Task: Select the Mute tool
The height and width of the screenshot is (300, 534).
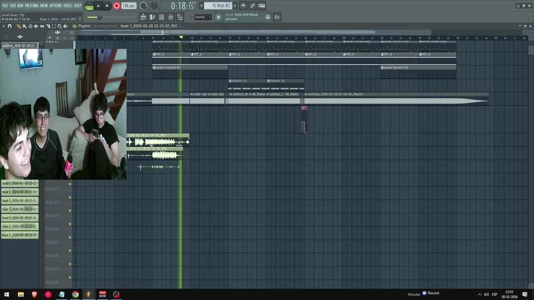Action: point(36,26)
